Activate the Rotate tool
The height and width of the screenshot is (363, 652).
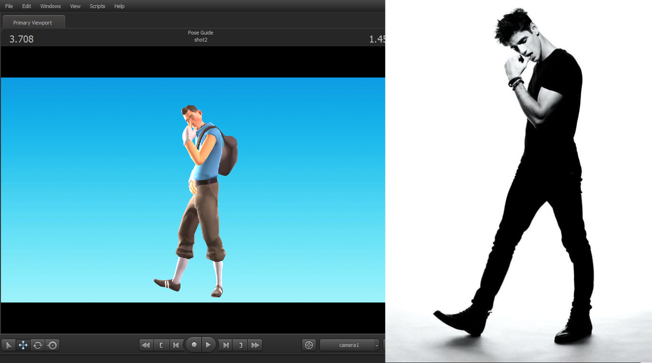pyautogui.click(x=38, y=345)
